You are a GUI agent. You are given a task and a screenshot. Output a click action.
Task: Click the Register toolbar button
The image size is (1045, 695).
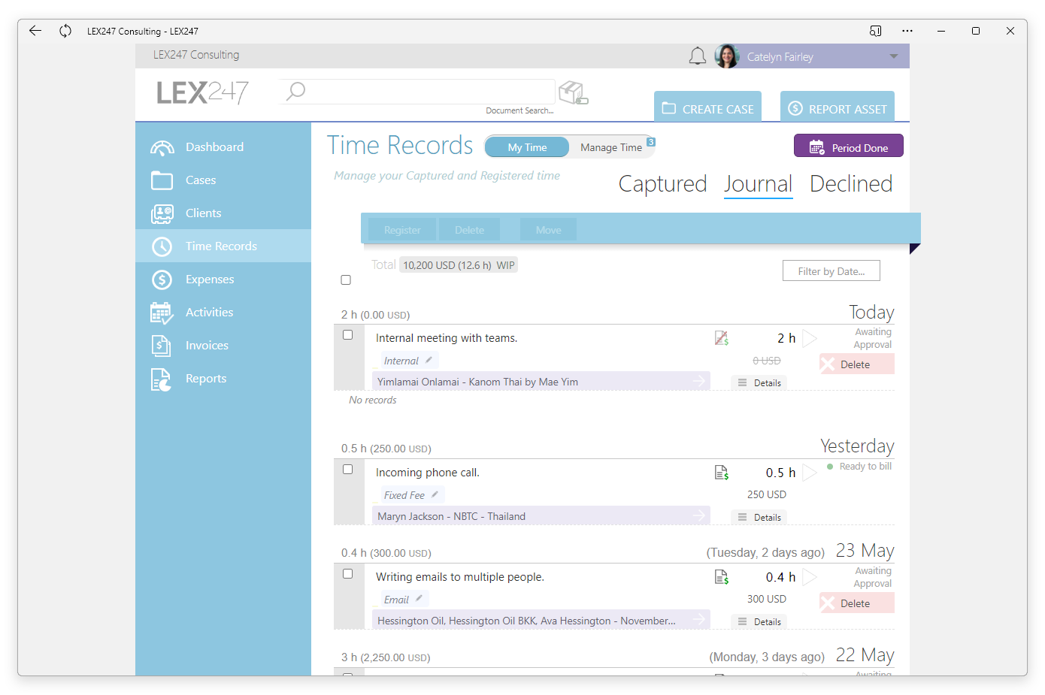click(402, 230)
